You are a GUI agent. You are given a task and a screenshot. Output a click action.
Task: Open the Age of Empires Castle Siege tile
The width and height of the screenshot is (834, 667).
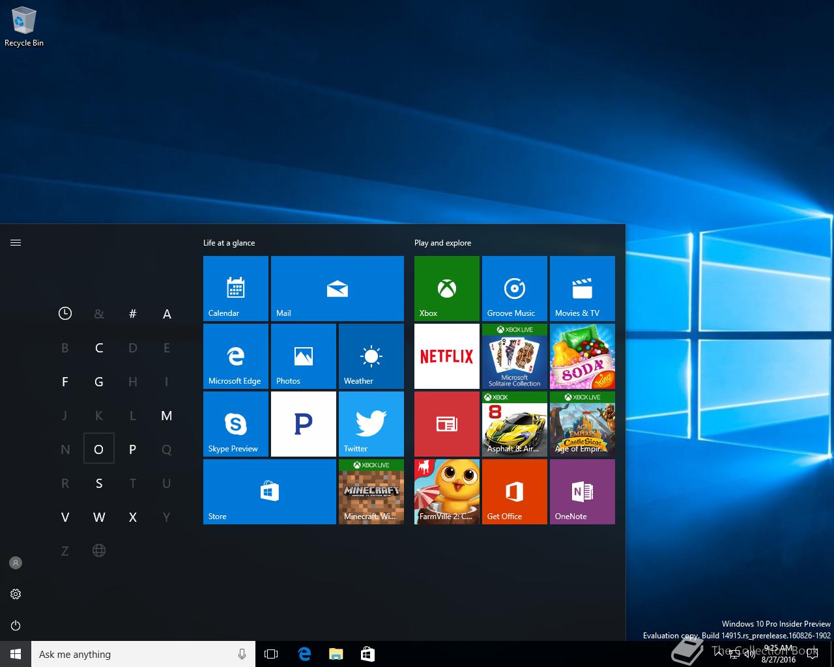point(582,423)
